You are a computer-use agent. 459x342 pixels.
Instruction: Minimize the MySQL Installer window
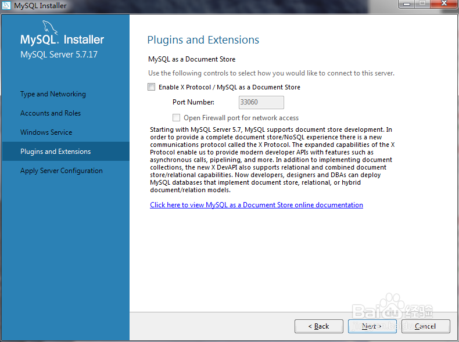click(x=407, y=4)
